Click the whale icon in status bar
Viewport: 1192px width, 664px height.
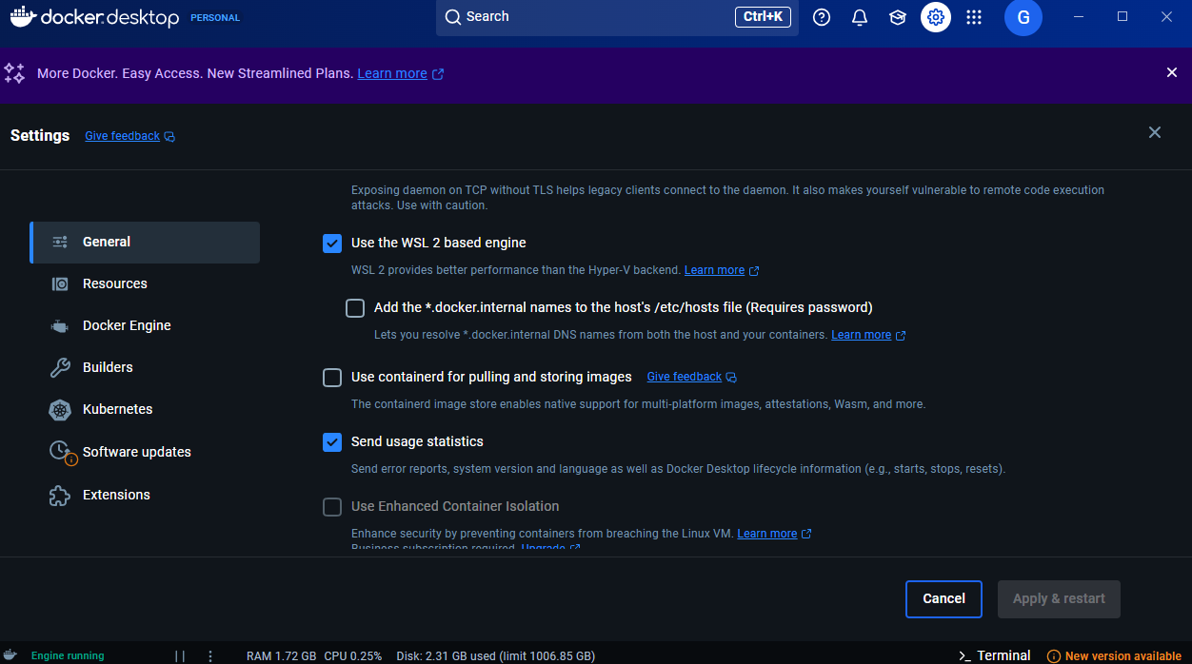pyautogui.click(x=10, y=655)
